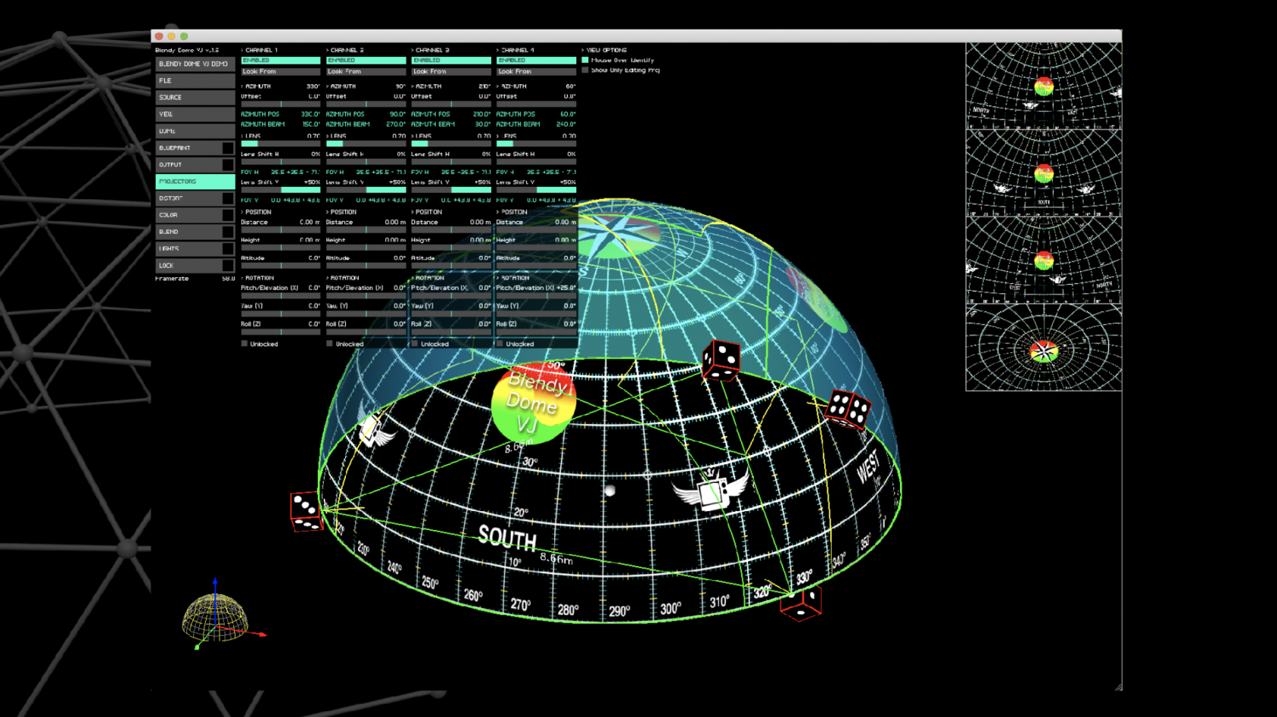Open the Source panel in sidebar
This screenshot has width=1277, height=717.
(x=195, y=97)
